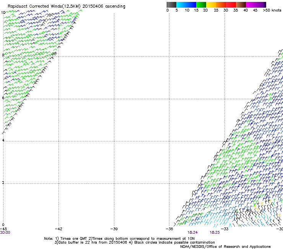Click the longitude label '-36'

point(169,229)
